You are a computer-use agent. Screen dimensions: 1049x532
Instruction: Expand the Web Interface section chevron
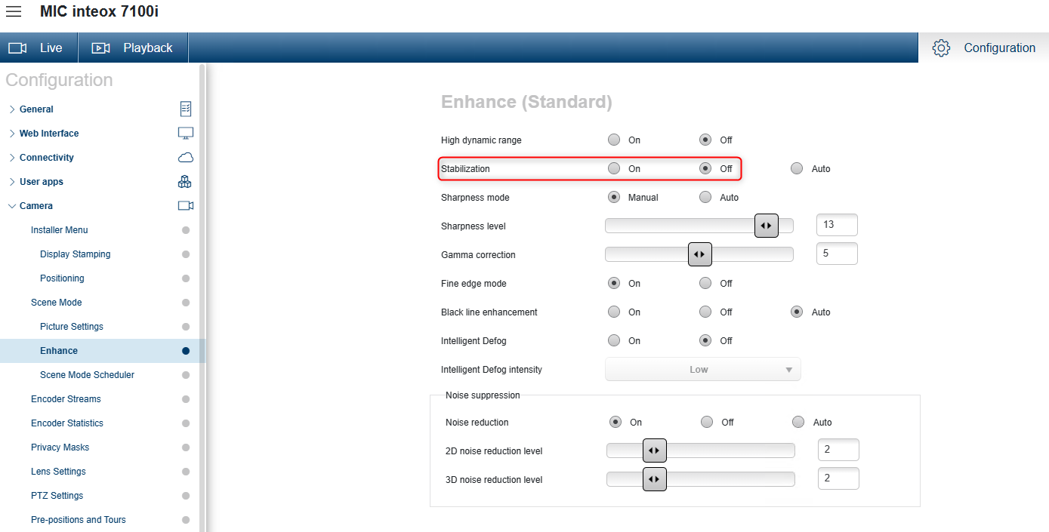tap(12, 134)
